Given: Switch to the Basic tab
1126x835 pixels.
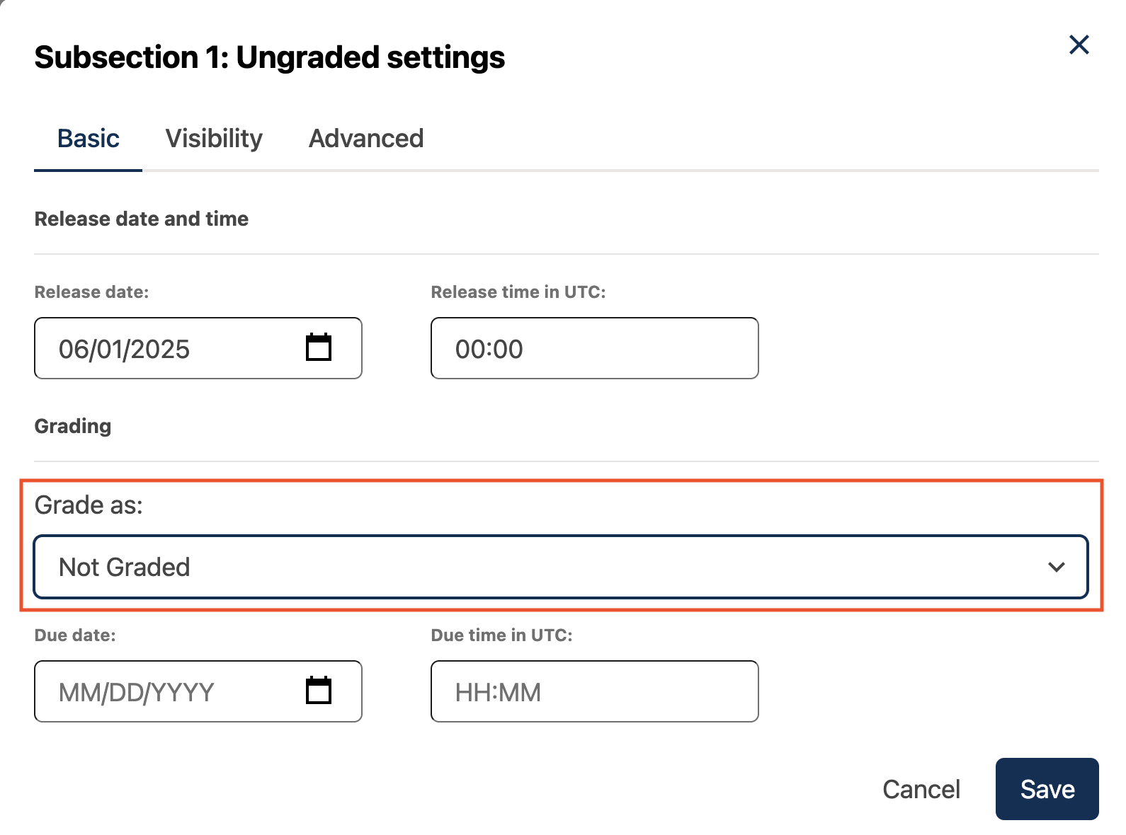Looking at the screenshot, I should [88, 139].
